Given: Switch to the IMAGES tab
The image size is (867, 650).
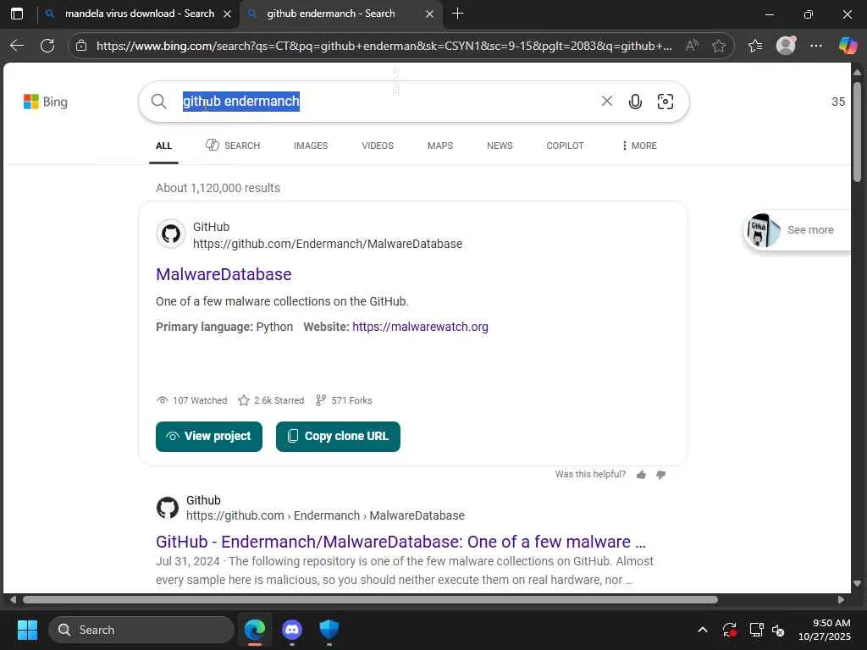Looking at the screenshot, I should point(311,146).
